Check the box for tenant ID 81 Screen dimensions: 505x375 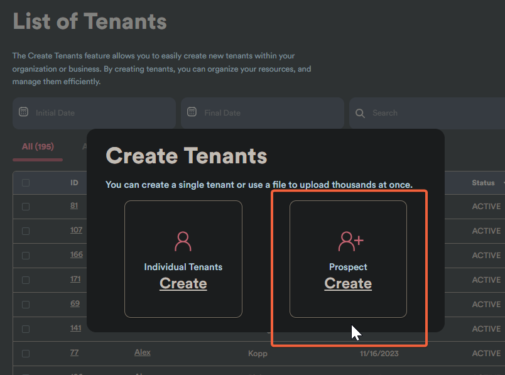[26, 207]
